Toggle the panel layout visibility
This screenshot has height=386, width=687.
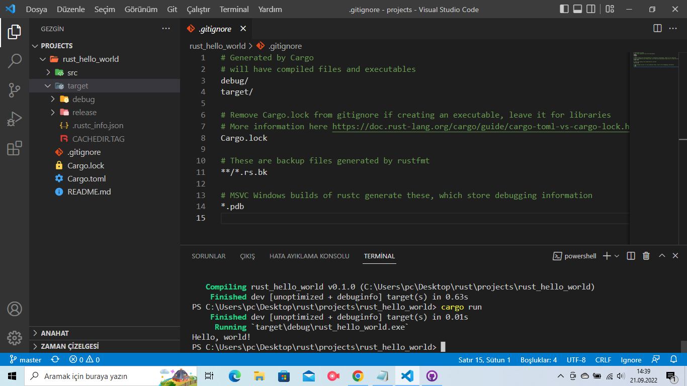576,9
